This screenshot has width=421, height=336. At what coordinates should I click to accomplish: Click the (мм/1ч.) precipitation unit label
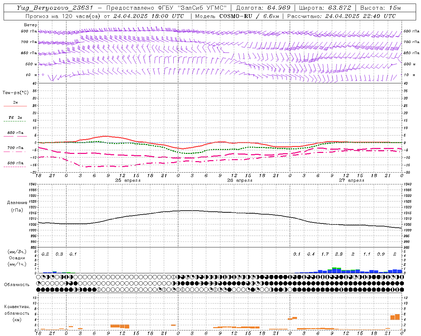click(x=17, y=264)
